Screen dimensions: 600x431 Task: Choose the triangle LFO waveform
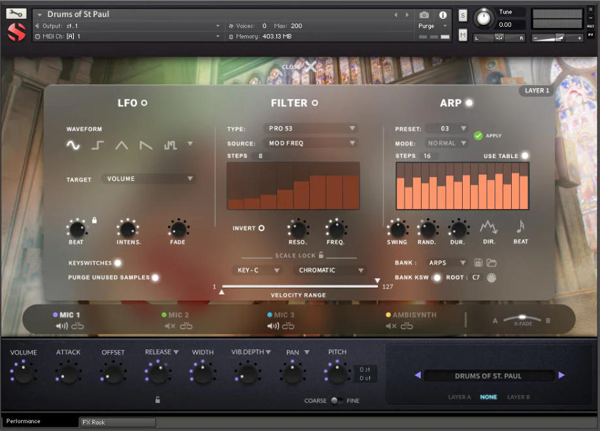pyautogui.click(x=122, y=145)
